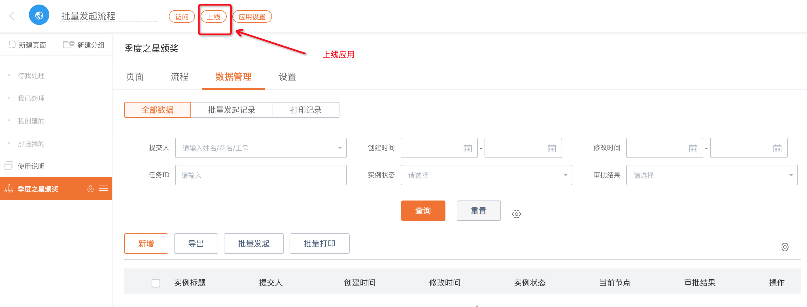The image size is (807, 307).
Task: Open the 设置 tab
Action: pos(287,77)
